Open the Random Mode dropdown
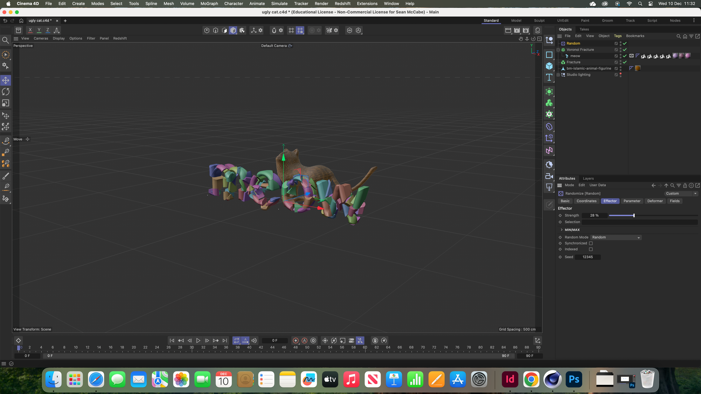The width and height of the screenshot is (701, 394). [x=616, y=237]
